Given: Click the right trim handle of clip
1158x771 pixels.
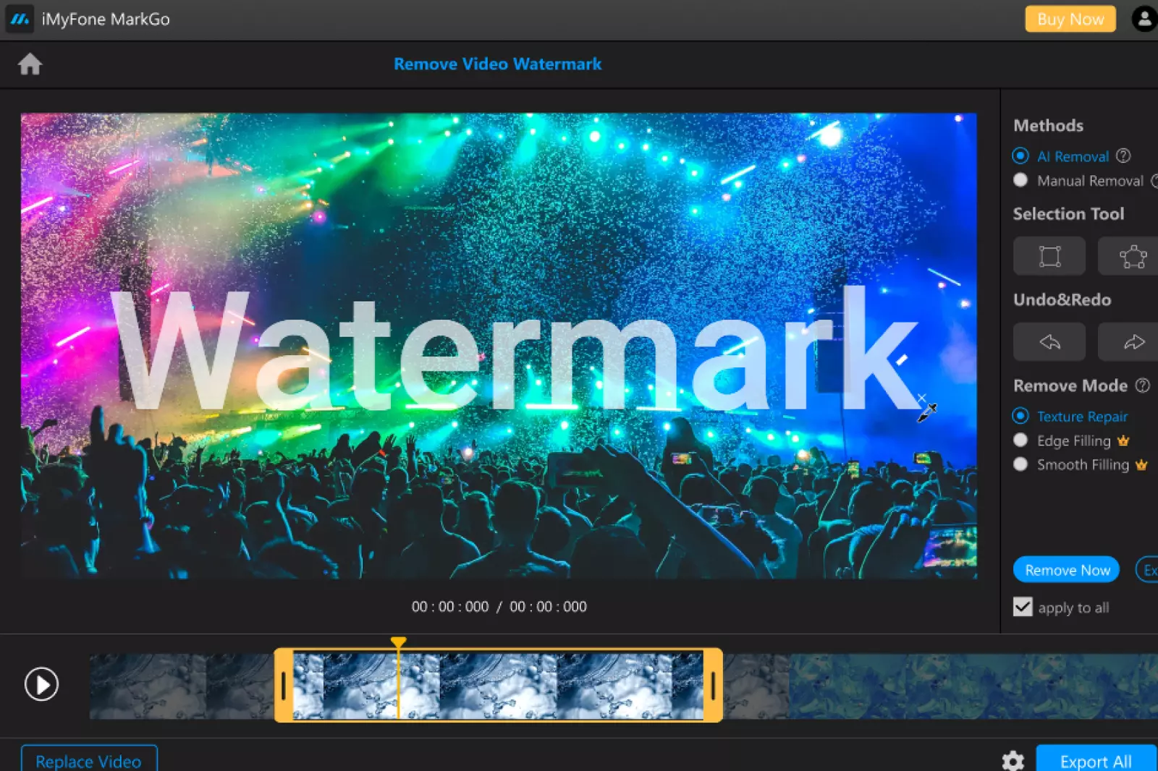Looking at the screenshot, I should coord(713,685).
